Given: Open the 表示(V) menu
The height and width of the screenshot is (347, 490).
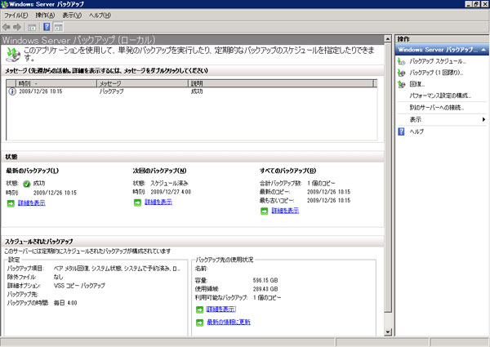Looking at the screenshot, I should point(72,16).
